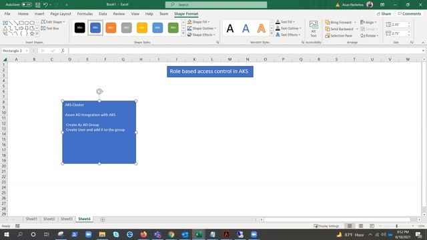Open the Shape Fill dropdown
This screenshot has height=240, width=427.
[x=199, y=22]
